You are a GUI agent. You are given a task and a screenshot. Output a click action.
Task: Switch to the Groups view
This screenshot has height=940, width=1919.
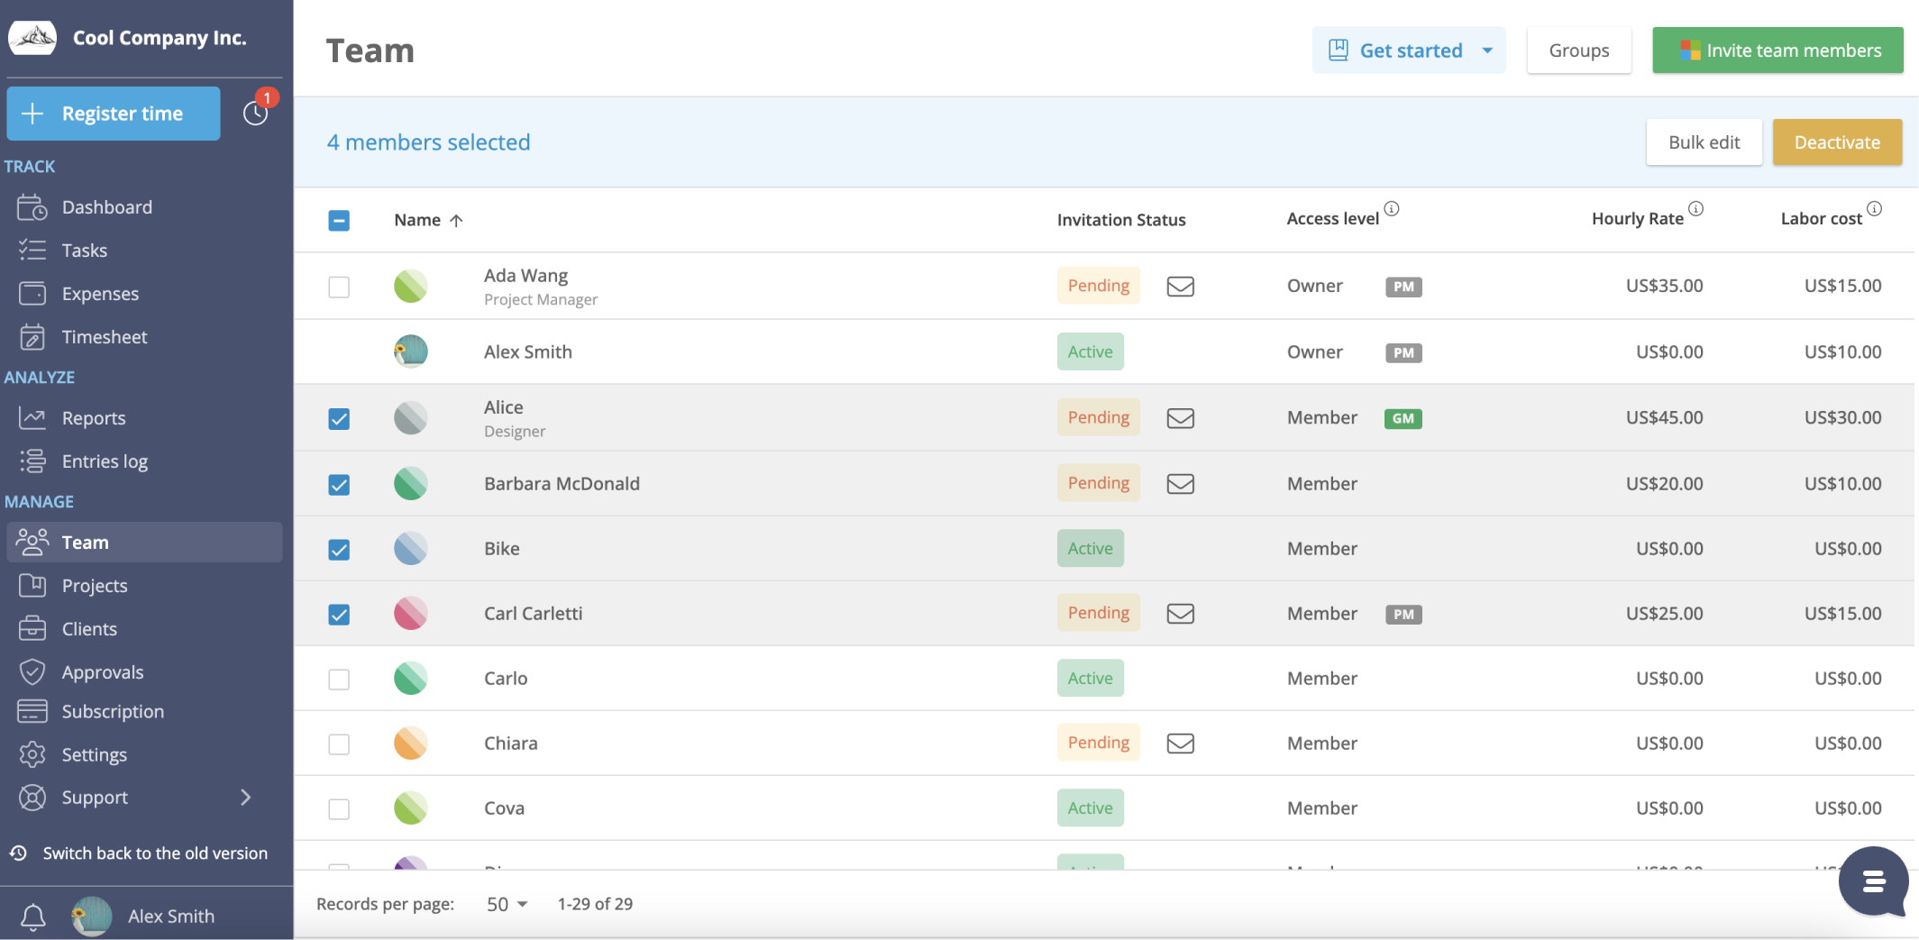[1578, 50]
